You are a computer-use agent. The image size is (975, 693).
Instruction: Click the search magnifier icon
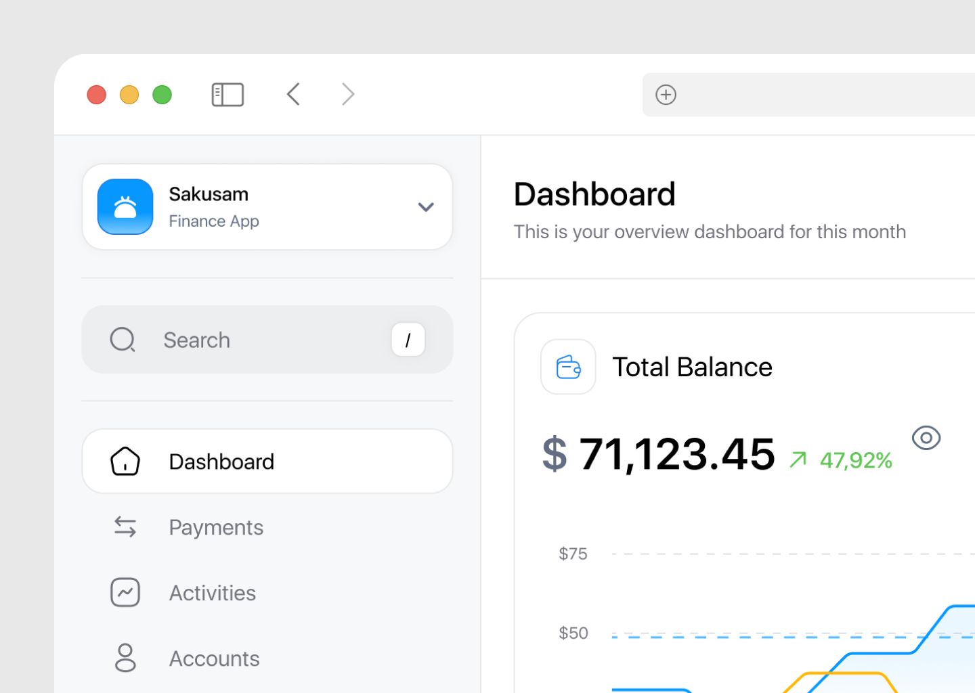pyautogui.click(x=123, y=339)
